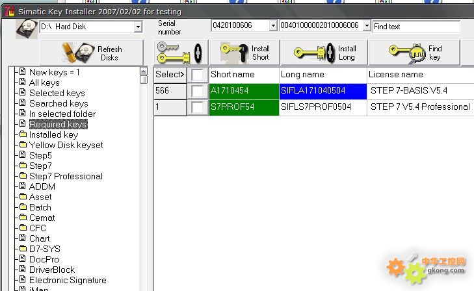Click folder icon next to Yellow Disk keyset
This screenshot has height=291, width=474.
[23, 144]
